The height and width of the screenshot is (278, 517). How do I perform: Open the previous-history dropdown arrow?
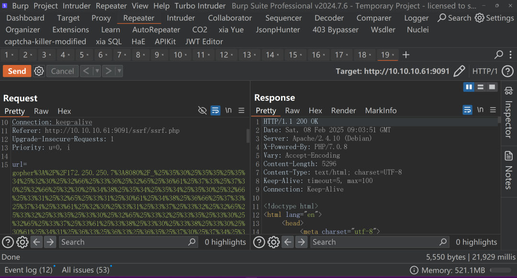97,71
